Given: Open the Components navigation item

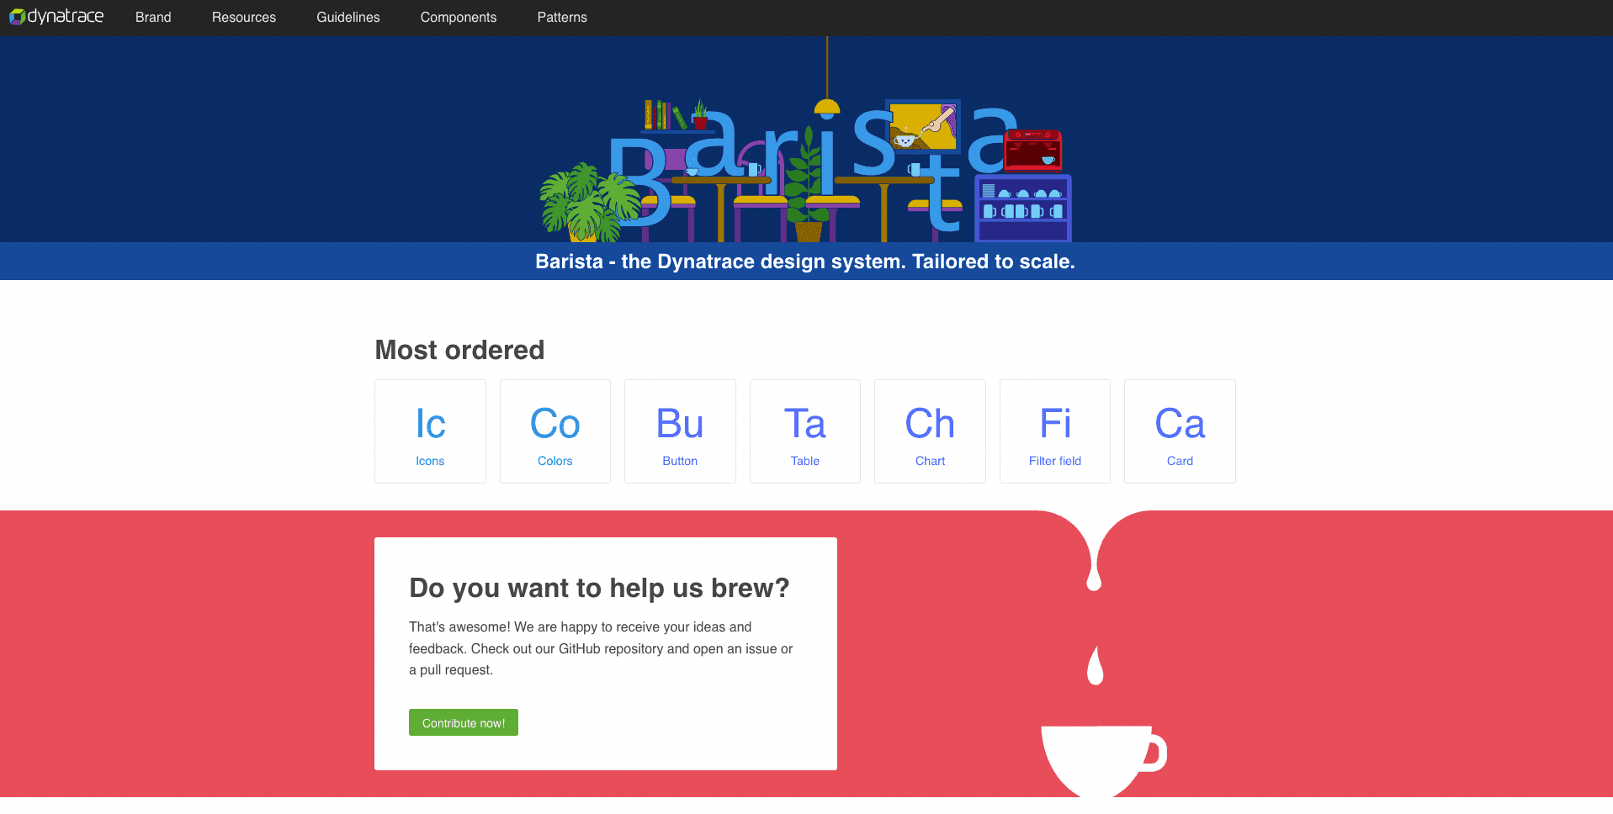Looking at the screenshot, I should [459, 17].
